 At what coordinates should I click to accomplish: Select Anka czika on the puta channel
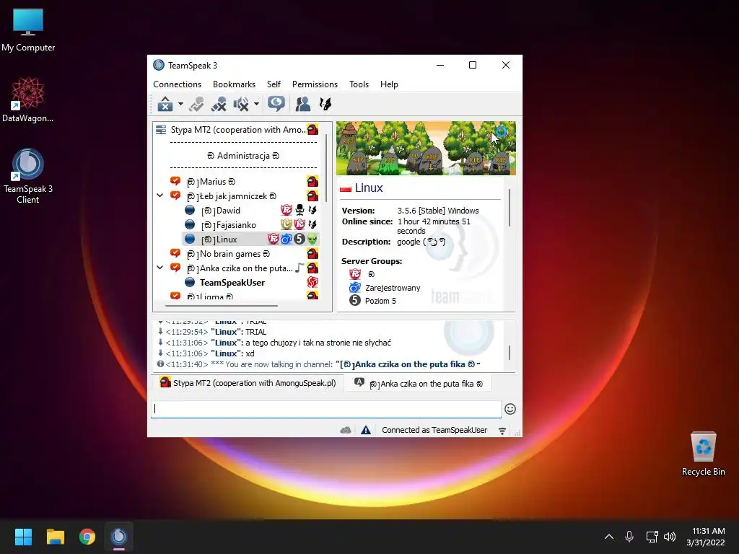point(243,268)
